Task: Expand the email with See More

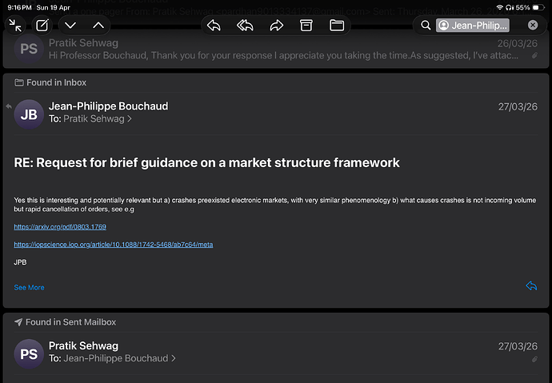Action: coord(29,288)
